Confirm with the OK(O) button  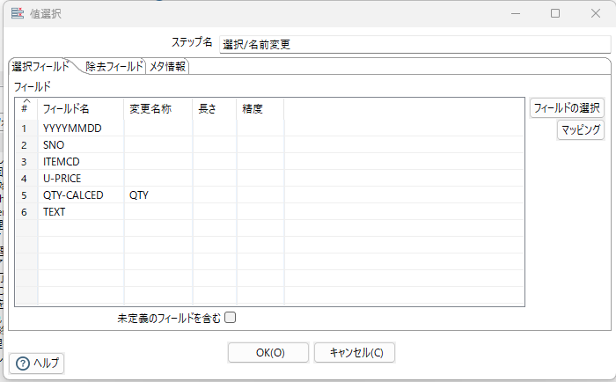[x=268, y=353]
